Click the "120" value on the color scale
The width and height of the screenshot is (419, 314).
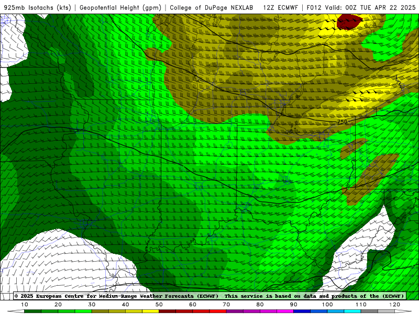[x=395, y=305]
